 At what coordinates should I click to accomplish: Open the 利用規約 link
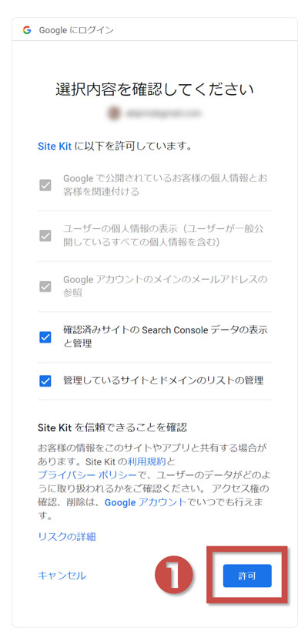pyautogui.click(x=146, y=461)
